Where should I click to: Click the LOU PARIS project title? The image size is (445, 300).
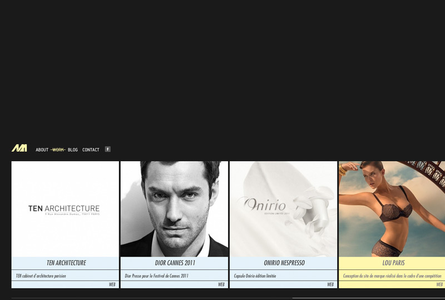coord(394,263)
